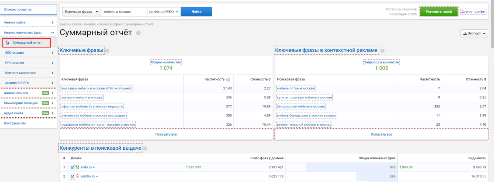Click the Суммарный отчет sidebar icon
This screenshot has width=494, height=182.
tap(8, 43)
